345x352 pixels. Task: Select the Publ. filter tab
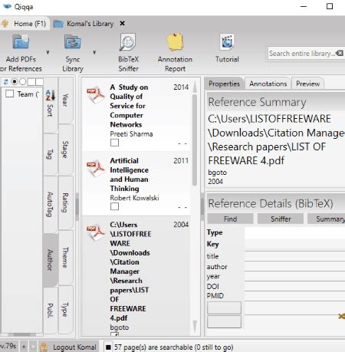click(x=51, y=311)
